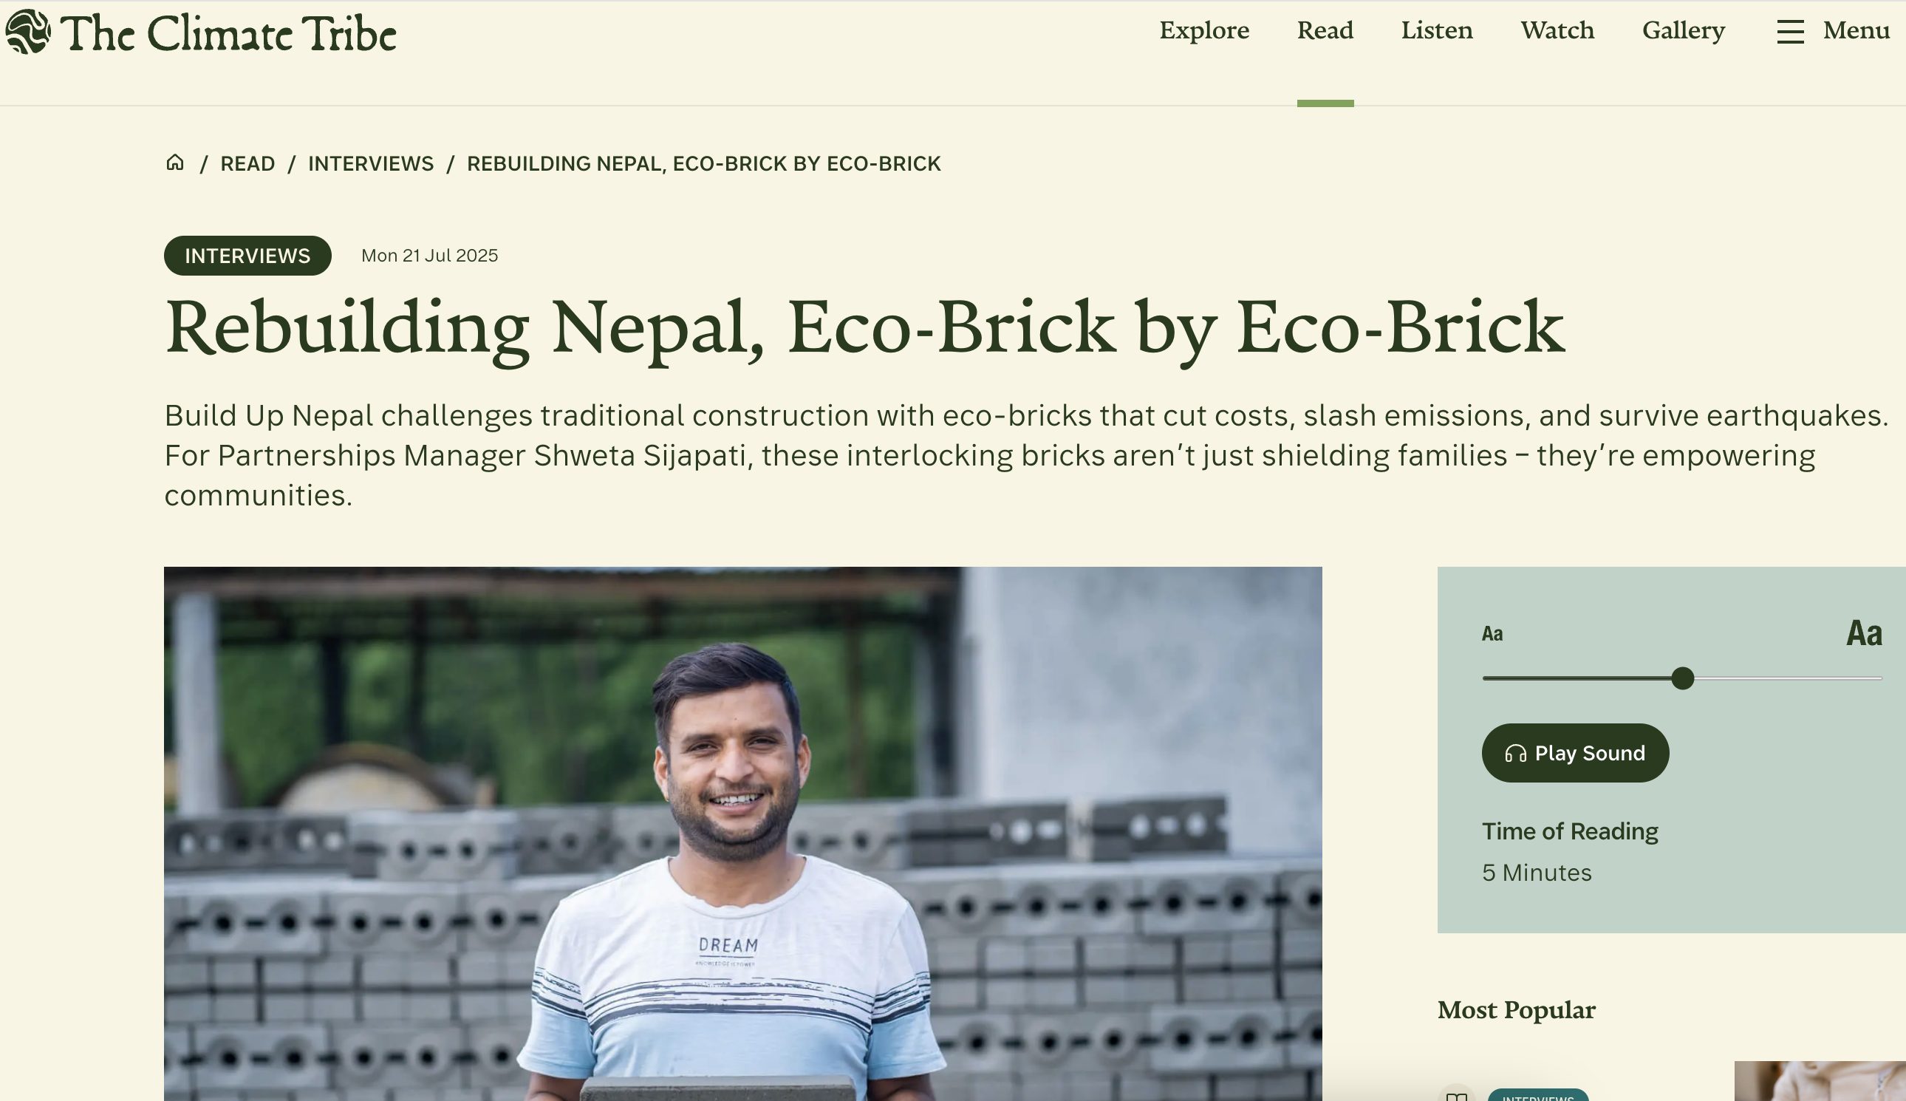Go to the Listen section
Screen dimensions: 1906x1101
coord(1436,30)
